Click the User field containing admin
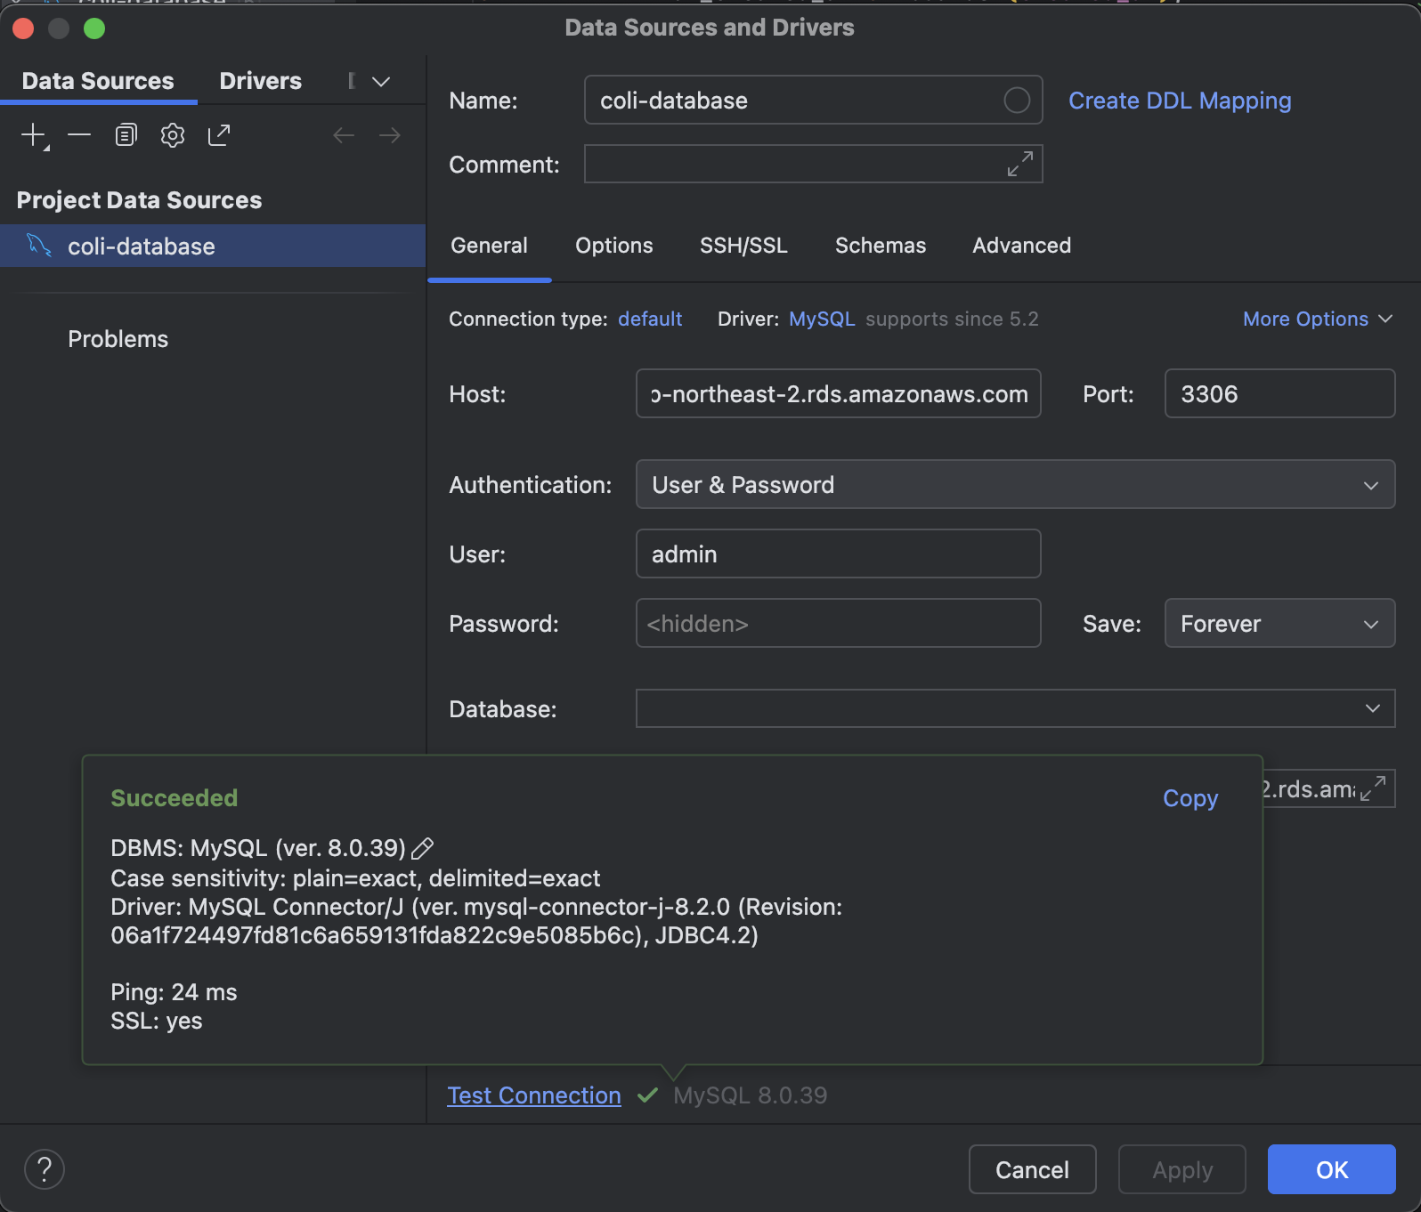This screenshot has width=1421, height=1212. pos(838,553)
